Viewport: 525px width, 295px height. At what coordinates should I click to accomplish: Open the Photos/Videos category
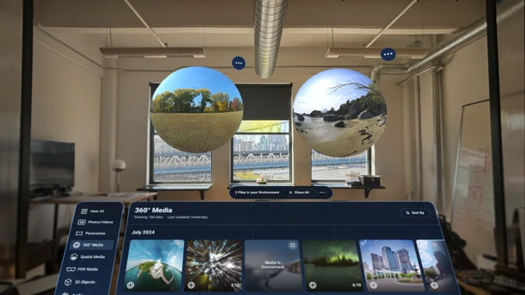[96, 222]
